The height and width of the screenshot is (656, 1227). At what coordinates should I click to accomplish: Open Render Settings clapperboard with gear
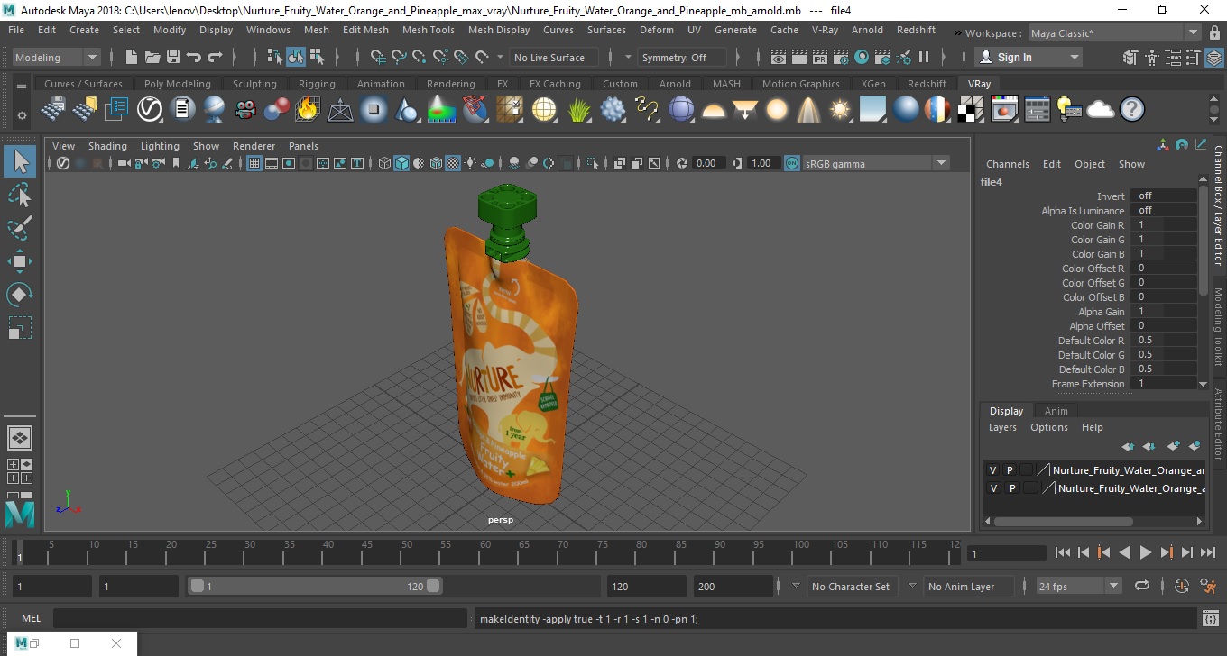click(x=841, y=57)
